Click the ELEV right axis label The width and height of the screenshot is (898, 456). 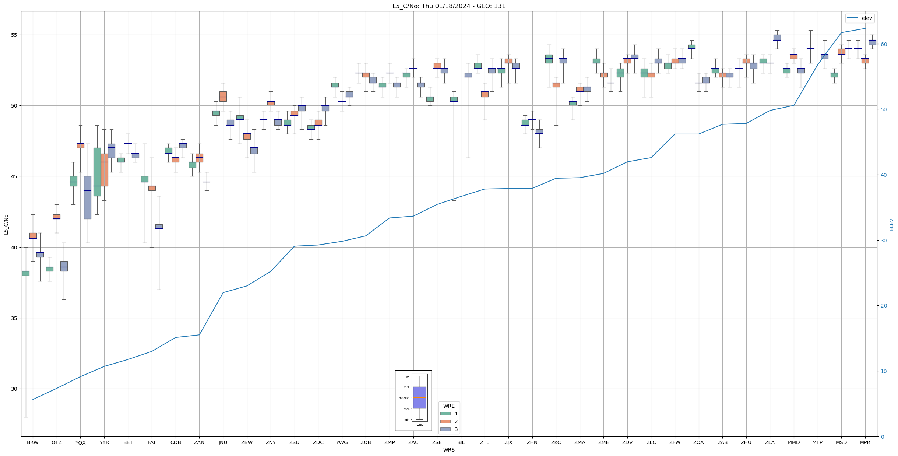891,224
